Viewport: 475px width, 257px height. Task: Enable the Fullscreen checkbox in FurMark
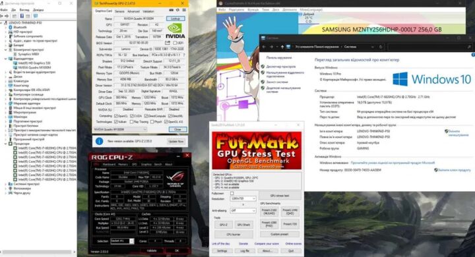[232, 193]
